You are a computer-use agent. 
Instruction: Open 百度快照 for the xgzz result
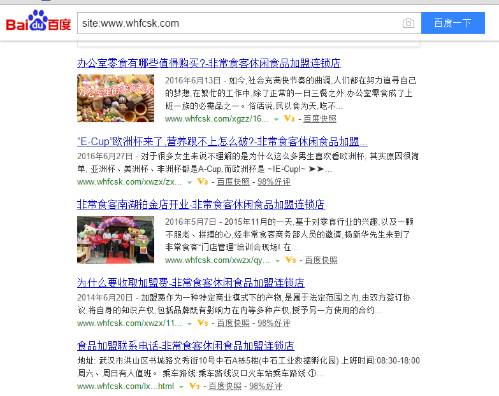click(x=320, y=119)
